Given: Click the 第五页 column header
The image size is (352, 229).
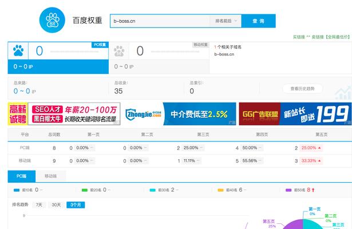Looking at the screenshot, I should (x=322, y=135).
